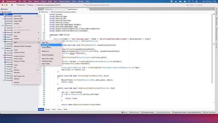Open Application Output pad

tap(187, 112)
